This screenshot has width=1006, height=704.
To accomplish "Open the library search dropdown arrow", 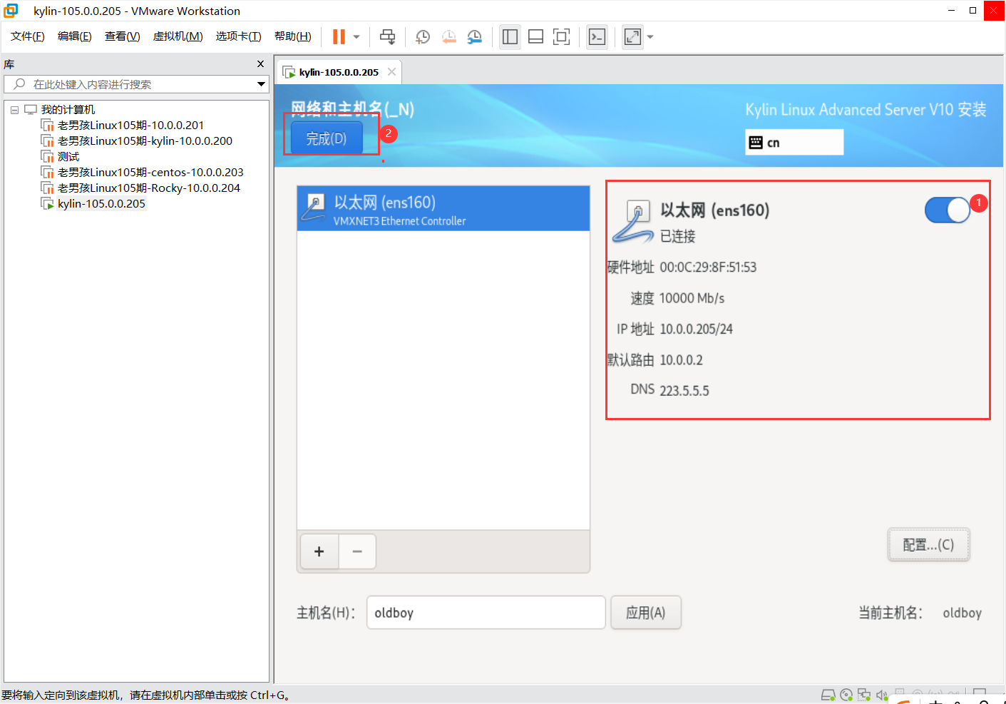I will coord(261,84).
